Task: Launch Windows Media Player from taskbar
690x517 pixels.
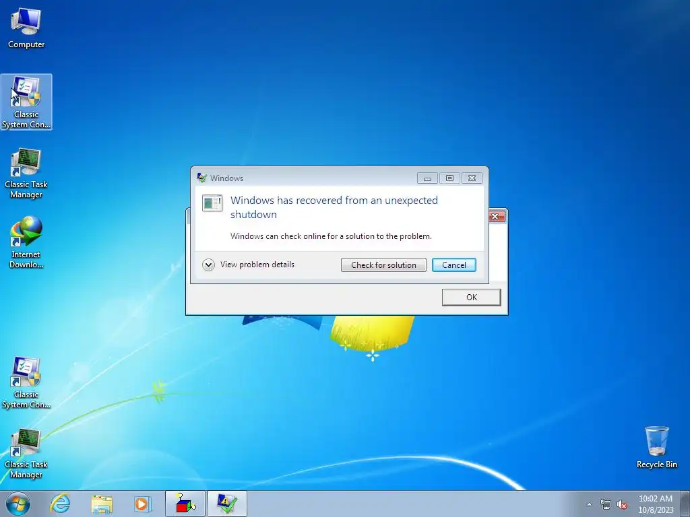Action: [x=142, y=504]
